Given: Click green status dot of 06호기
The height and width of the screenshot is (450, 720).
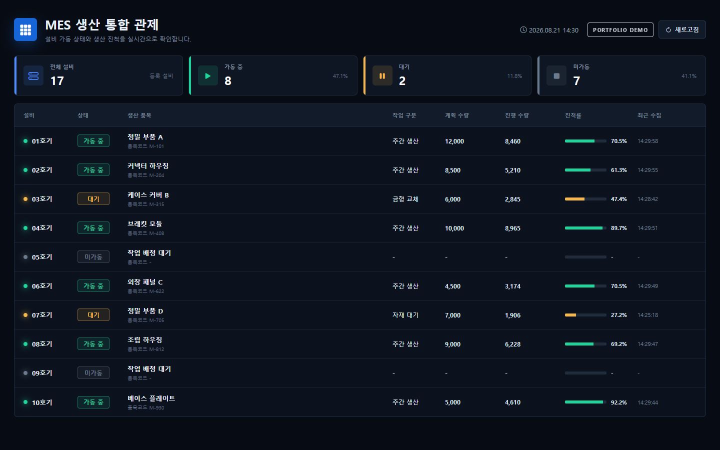Looking at the screenshot, I should 25,286.
